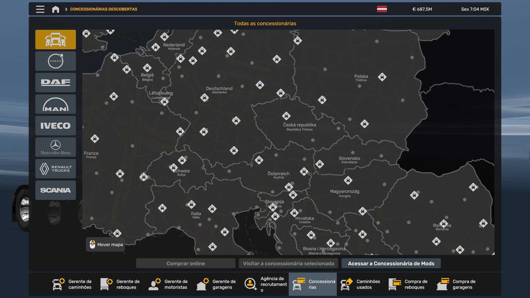Filter dealers by DAF logo
Viewport: 530px width, 298px height.
pyautogui.click(x=55, y=83)
